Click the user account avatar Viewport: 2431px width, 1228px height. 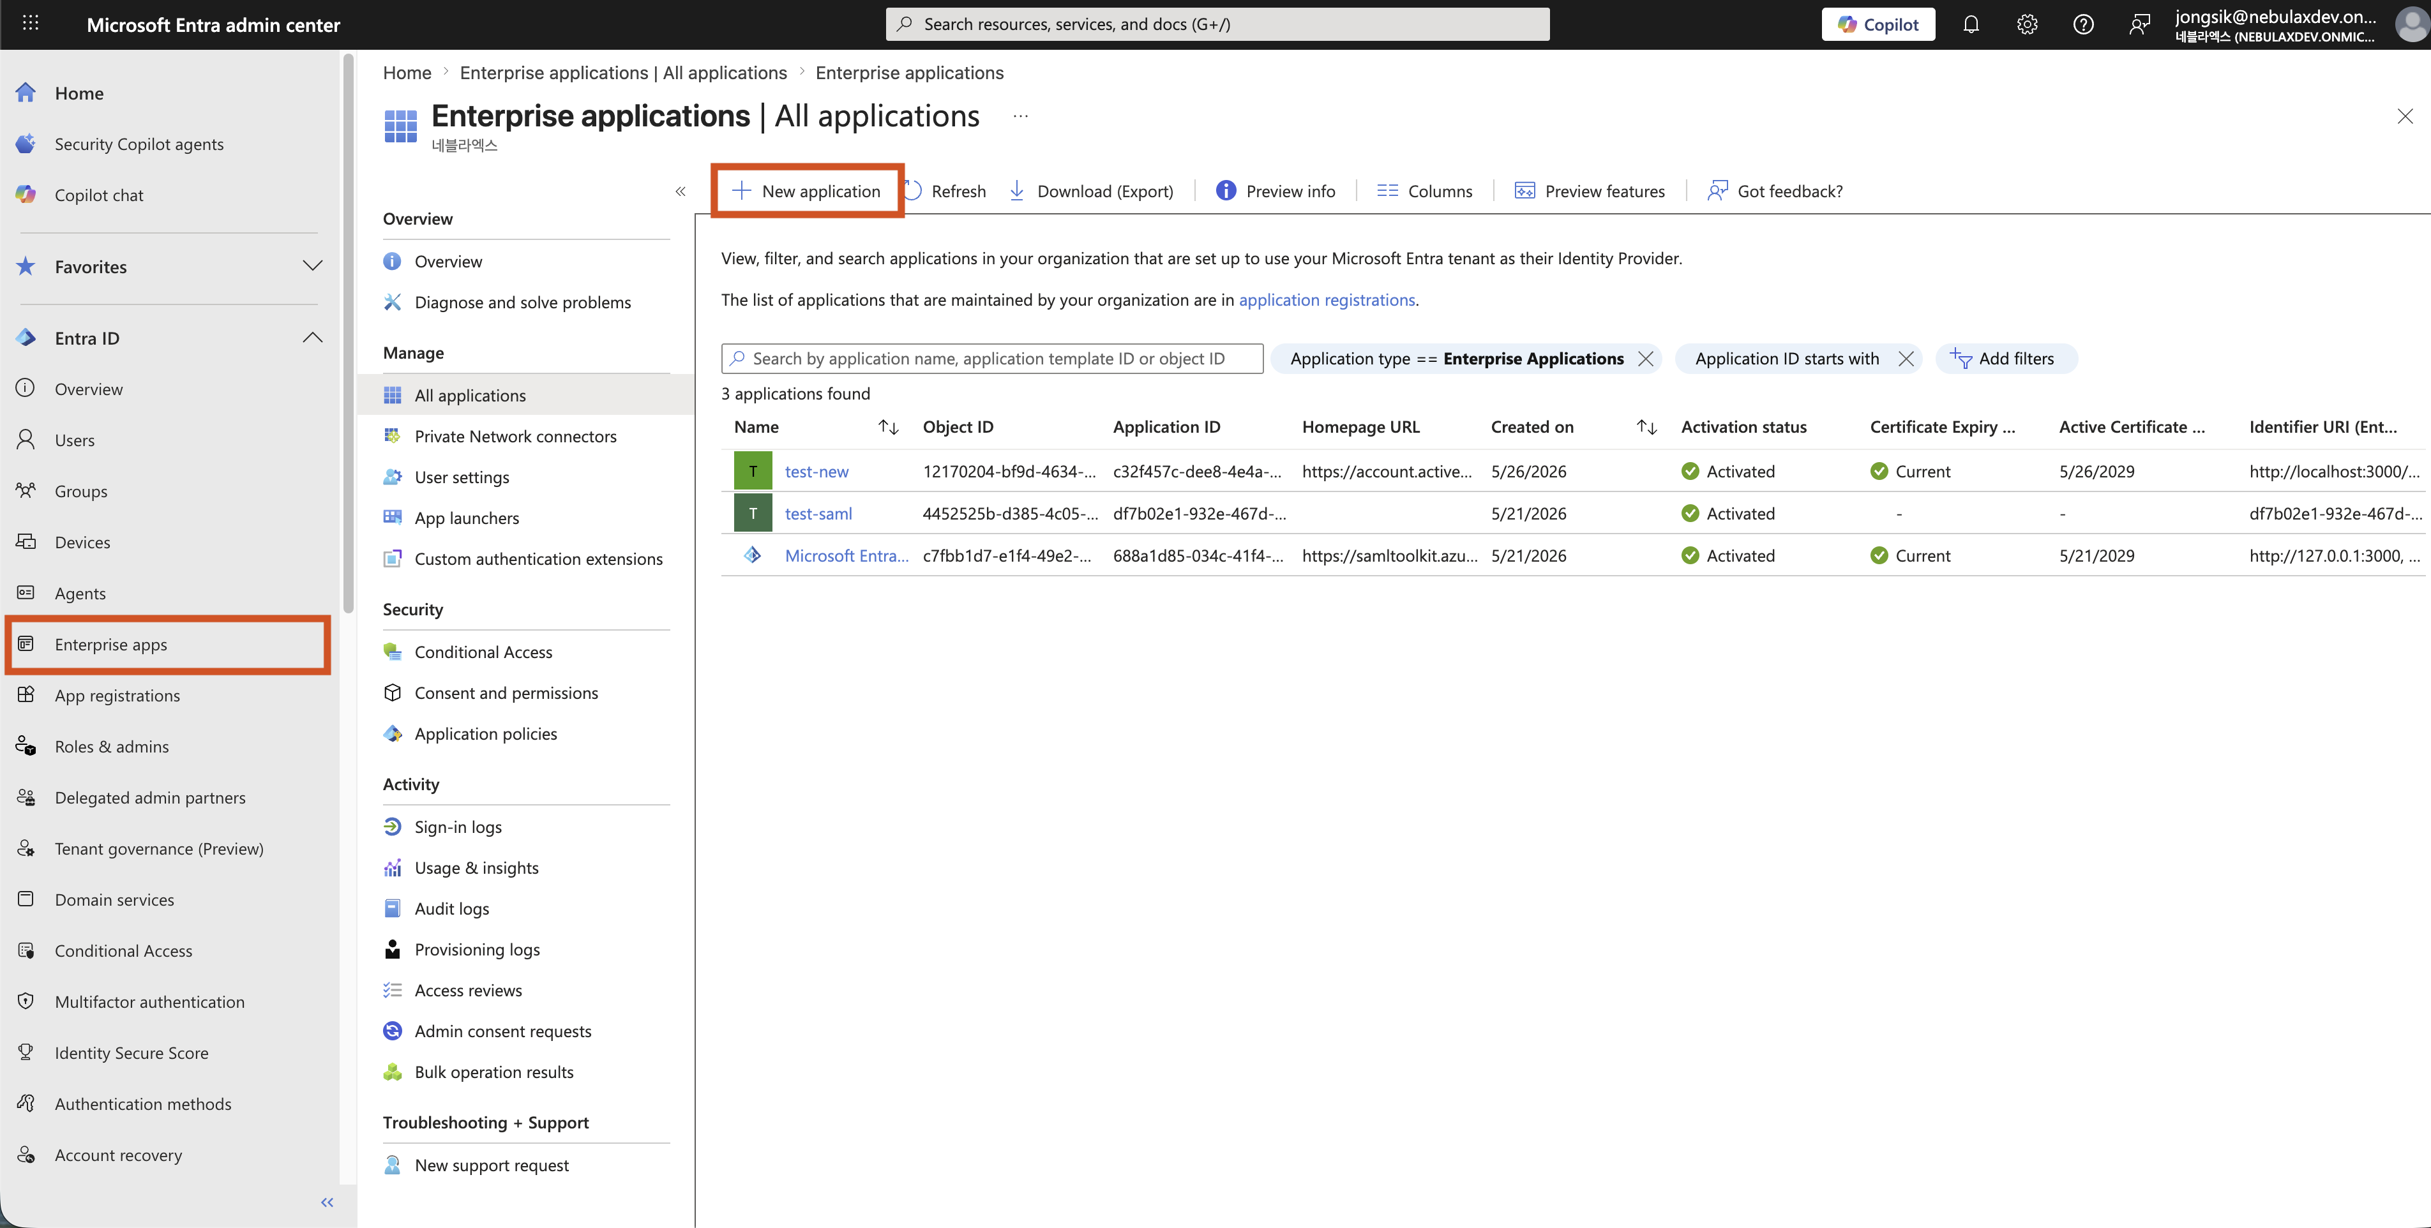pyautogui.click(x=2411, y=24)
